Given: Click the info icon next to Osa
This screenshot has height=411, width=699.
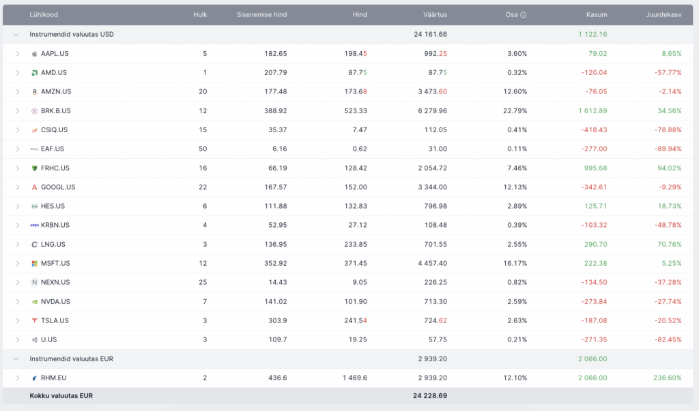Looking at the screenshot, I should pyautogui.click(x=524, y=15).
